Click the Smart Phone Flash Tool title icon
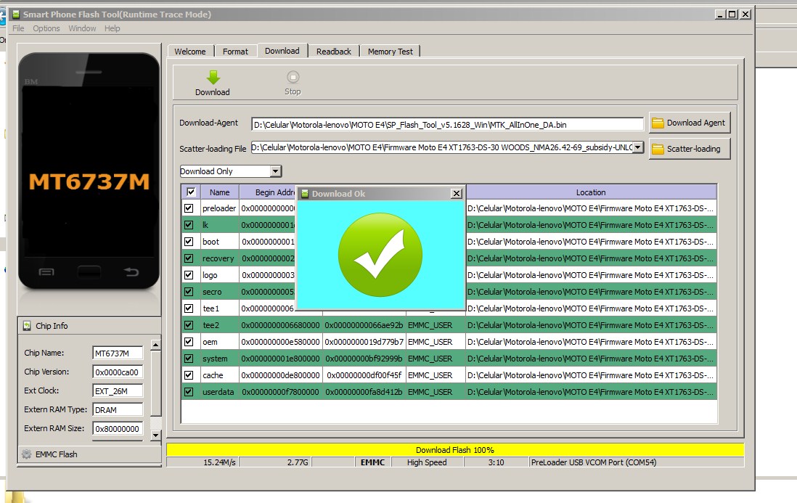797x503 pixels. 16,15
